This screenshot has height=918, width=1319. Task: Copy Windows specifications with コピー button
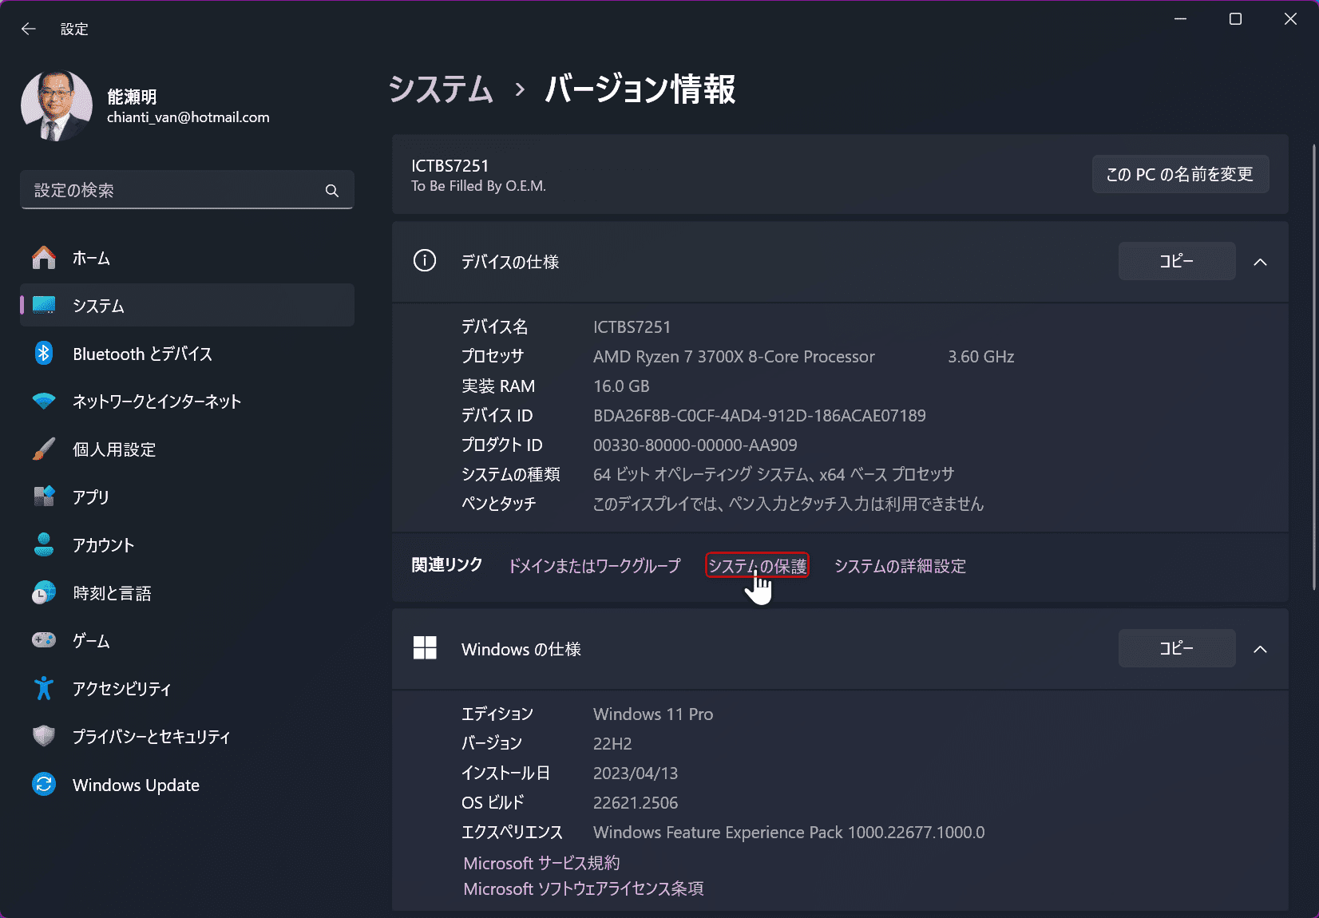coord(1177,648)
